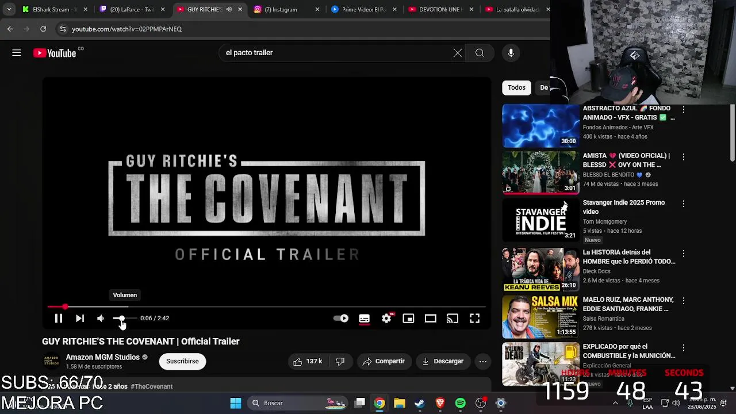The width and height of the screenshot is (736, 414).
Task: Open the YouTube hamburger guide menu
Action: 16,53
